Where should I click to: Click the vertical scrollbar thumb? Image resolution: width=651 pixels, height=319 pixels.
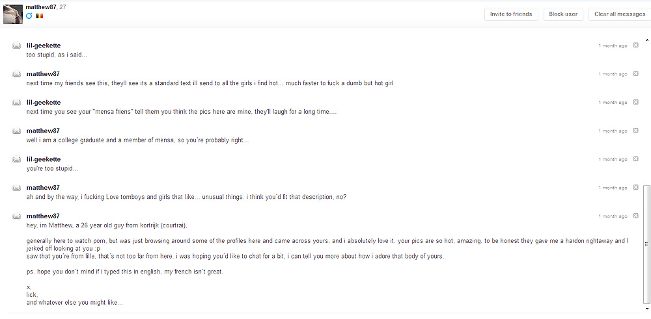646,244
